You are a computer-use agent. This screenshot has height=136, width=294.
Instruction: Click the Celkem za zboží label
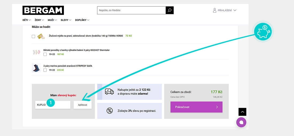(x=181, y=92)
